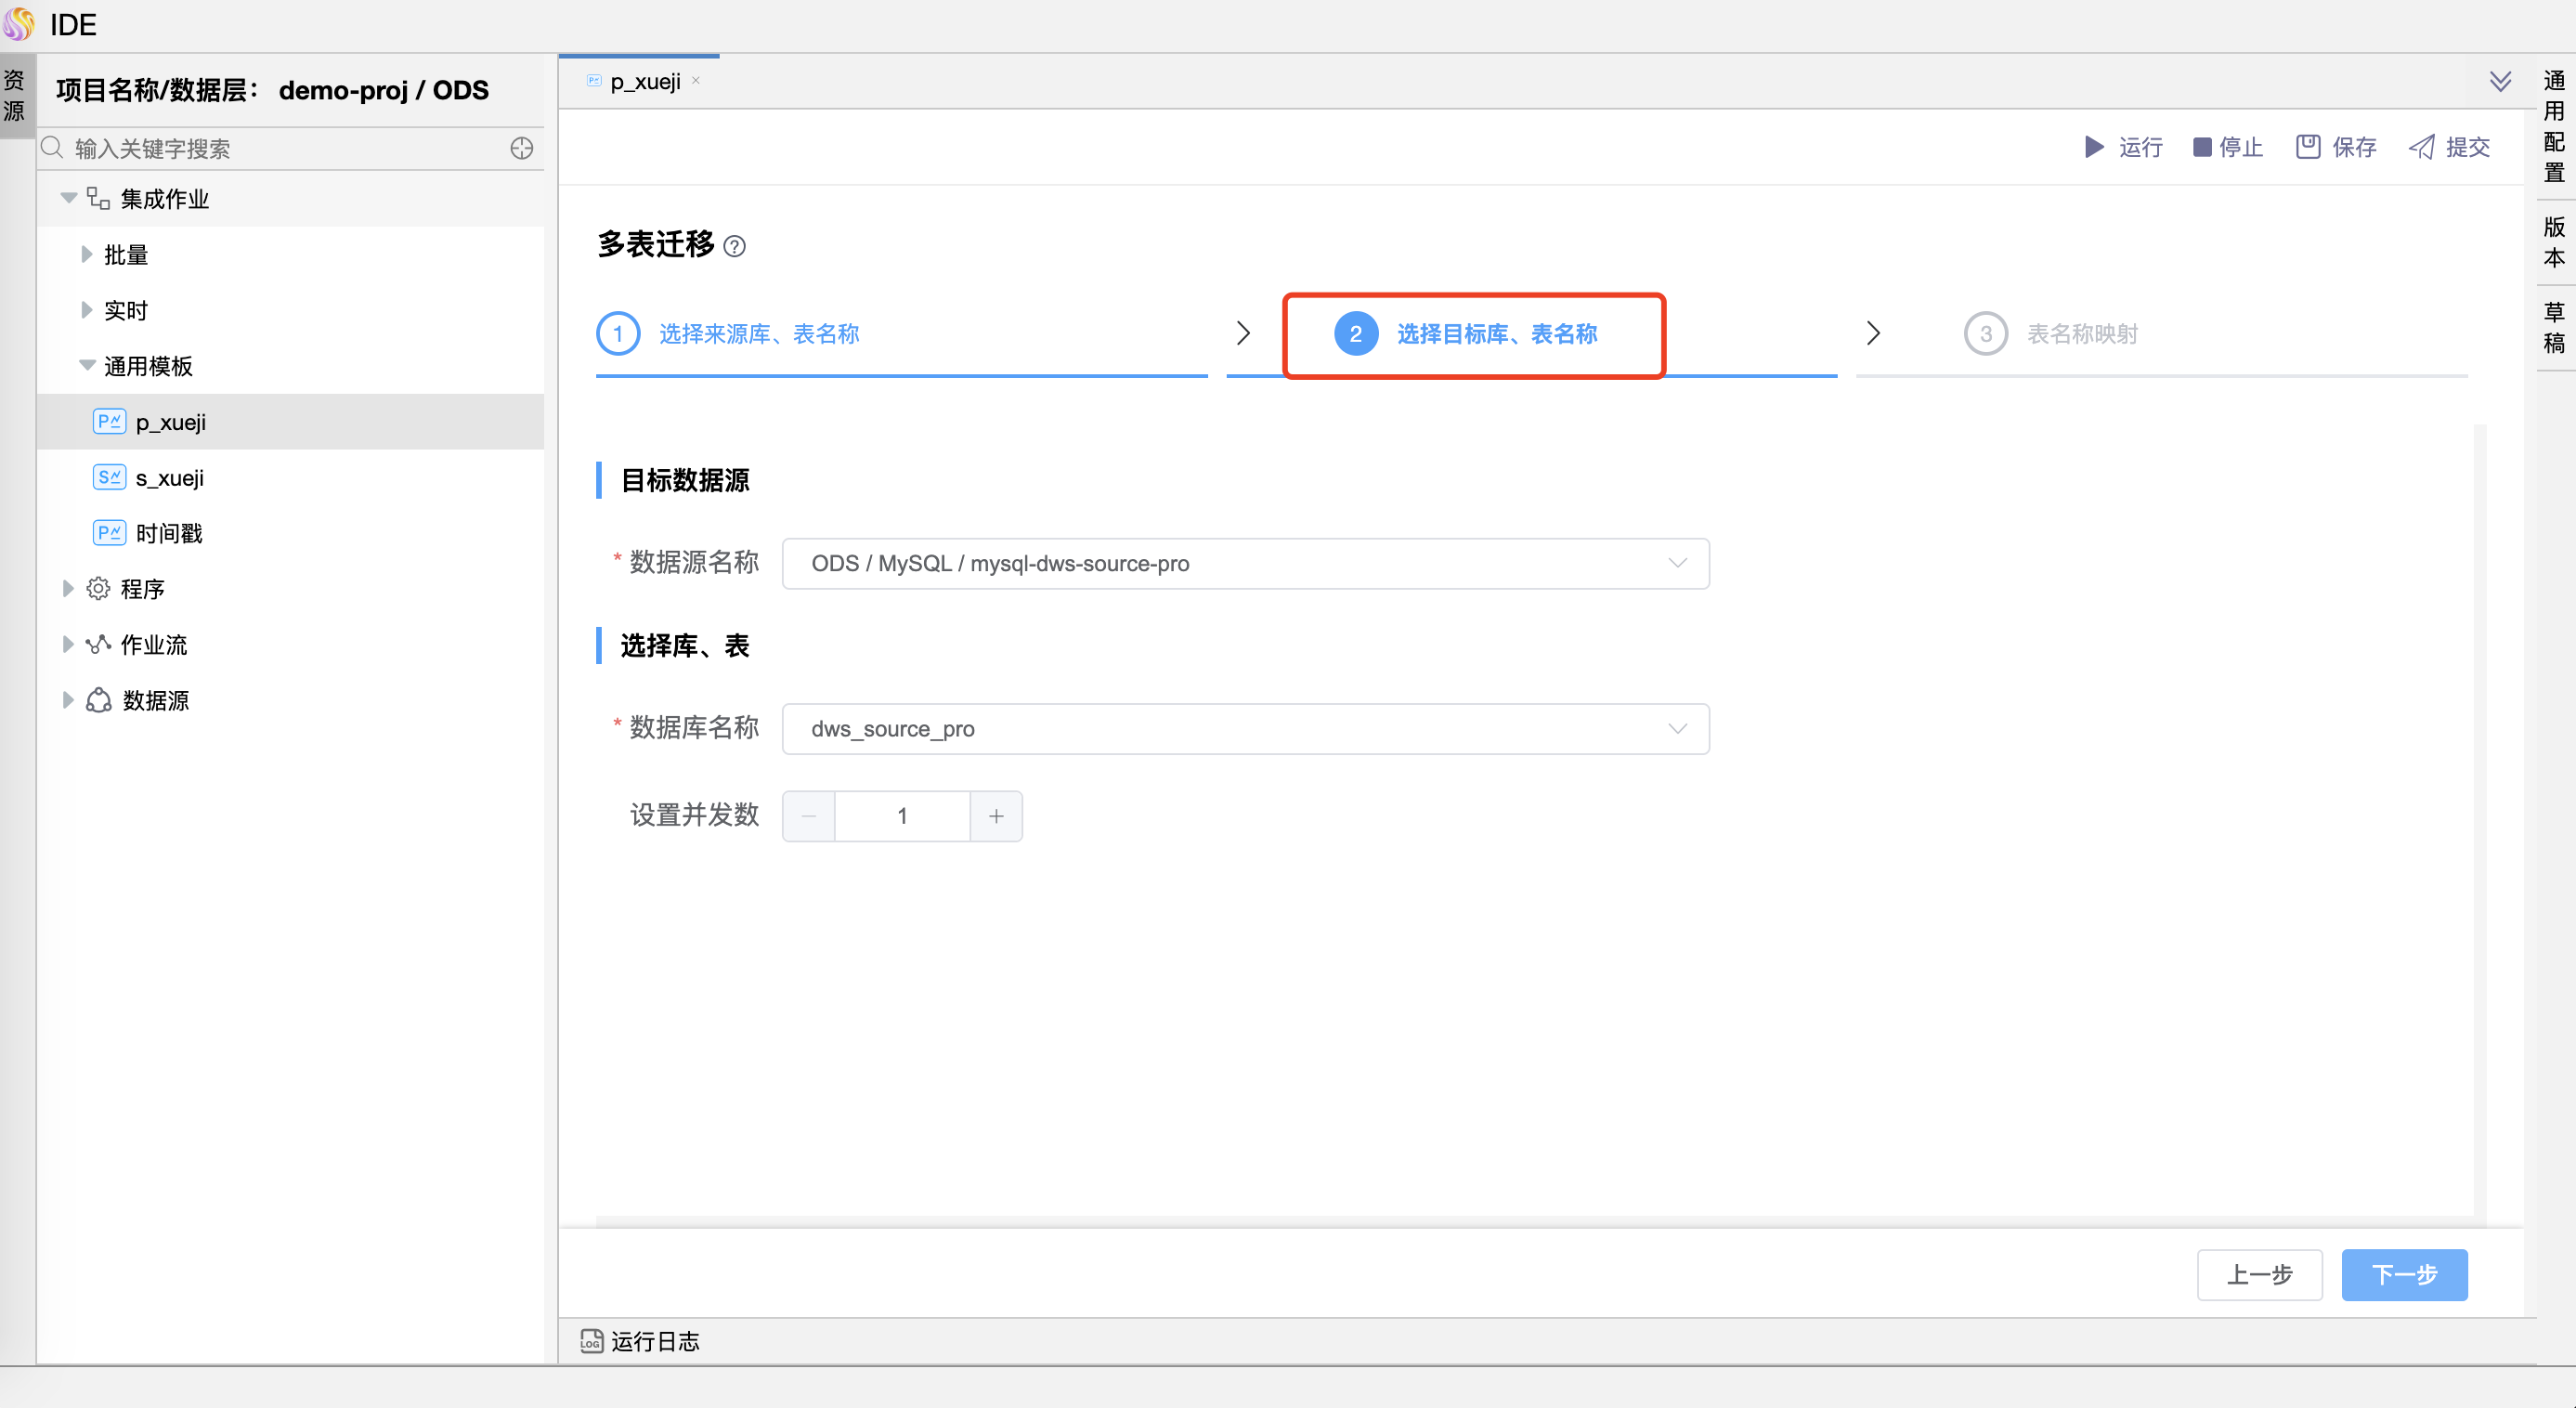Click the locate icon in search bar

pyautogui.click(x=521, y=148)
